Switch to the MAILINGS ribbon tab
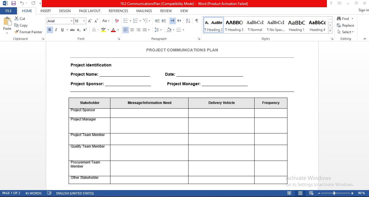Screen dimensions: 369x197 coord(144,11)
